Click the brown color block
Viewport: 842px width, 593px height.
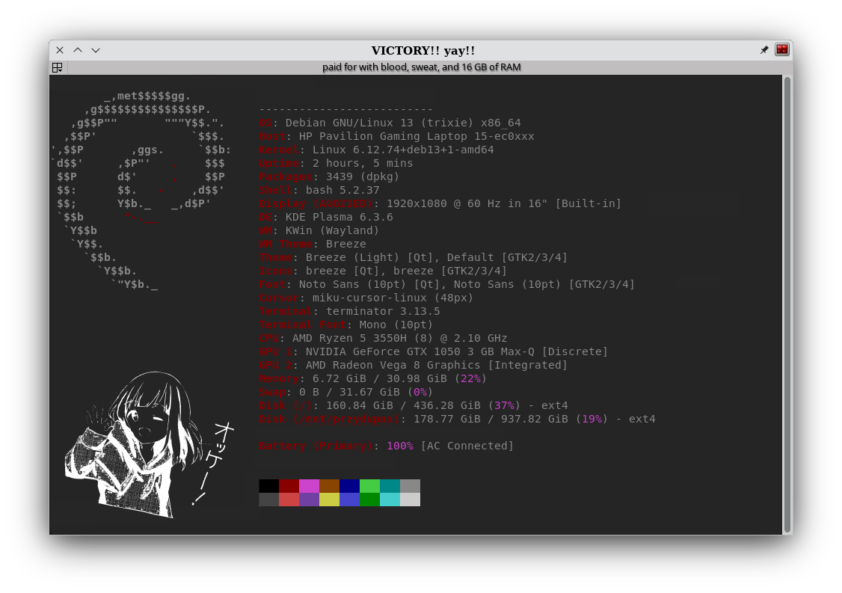329,486
